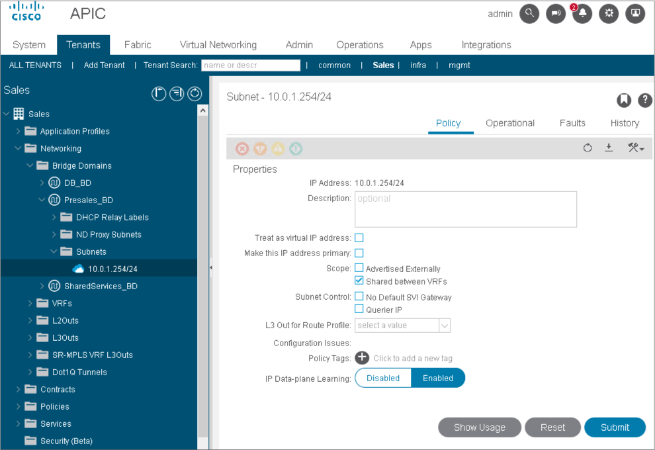The width and height of the screenshot is (655, 450).
Task: Open the notifications bell icon
Action: click(582, 14)
